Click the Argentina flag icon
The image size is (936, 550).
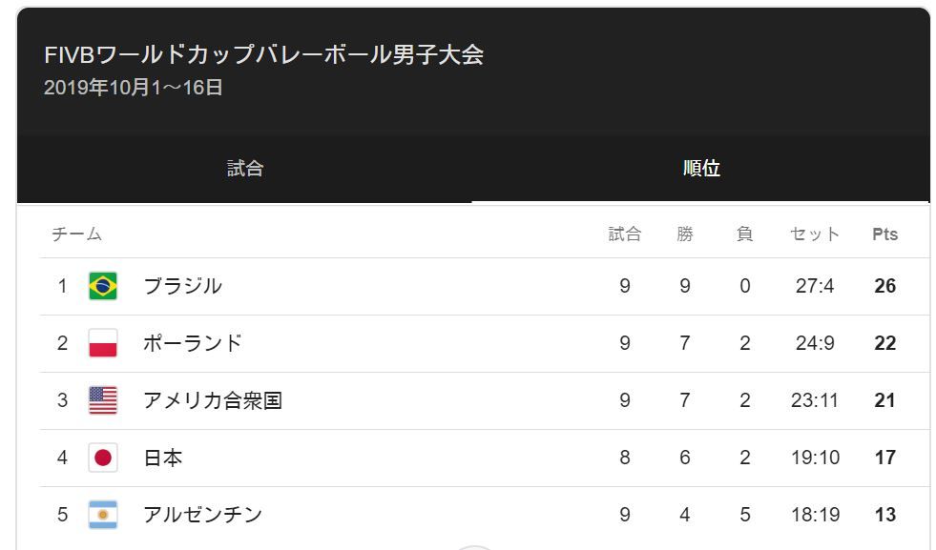[103, 515]
